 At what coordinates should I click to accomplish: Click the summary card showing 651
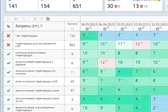click(87, 5)
